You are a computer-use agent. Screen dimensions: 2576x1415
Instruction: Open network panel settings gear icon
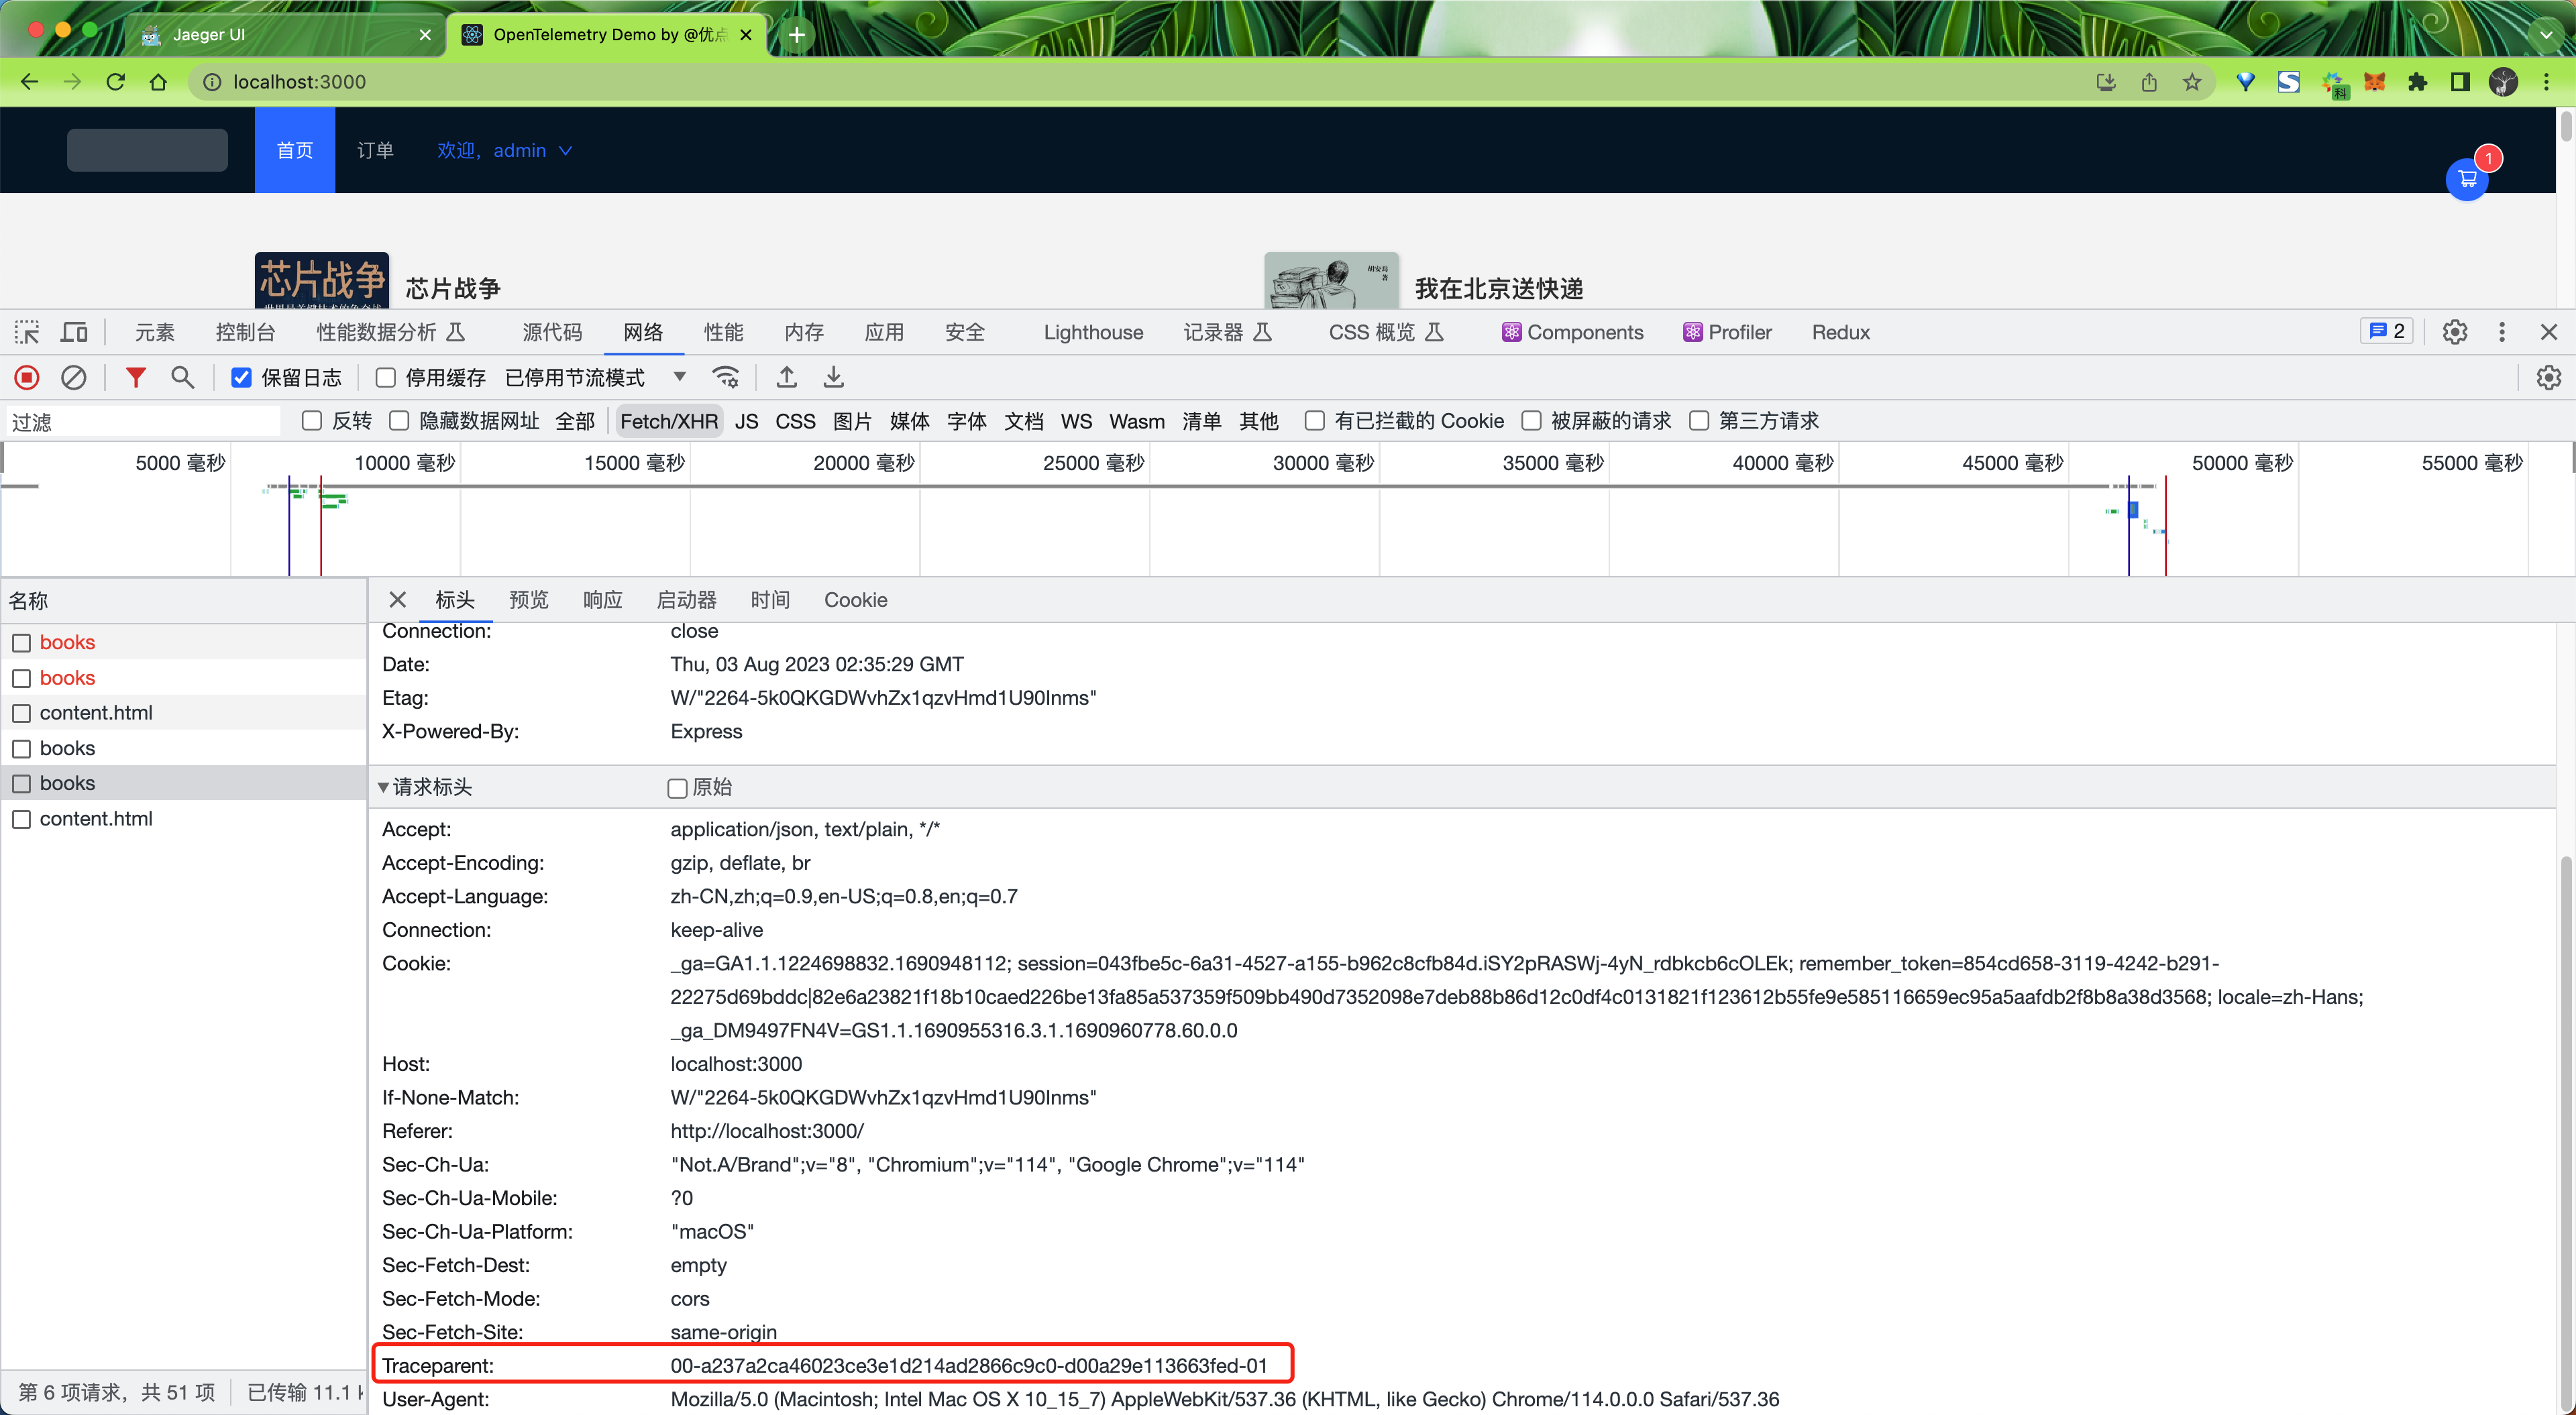coord(2548,377)
